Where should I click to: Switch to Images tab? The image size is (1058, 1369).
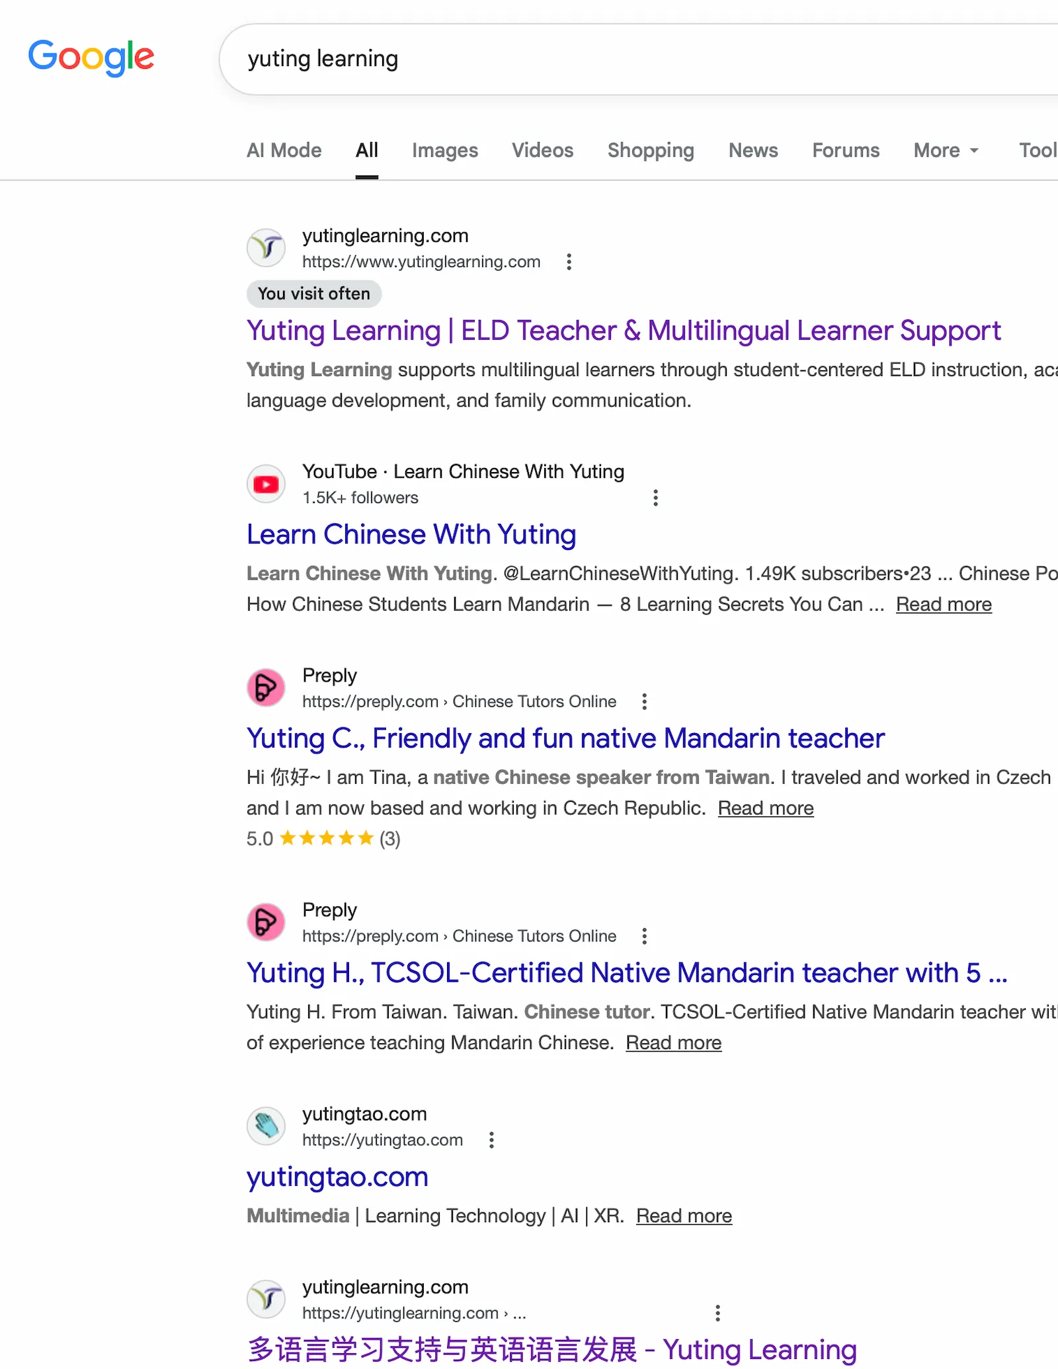point(445,151)
